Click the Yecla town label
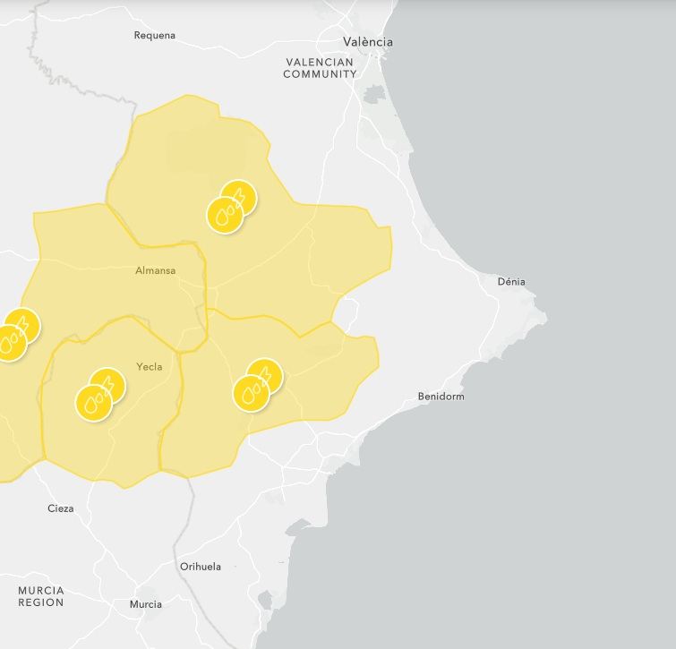This screenshot has width=676, height=649. [150, 367]
